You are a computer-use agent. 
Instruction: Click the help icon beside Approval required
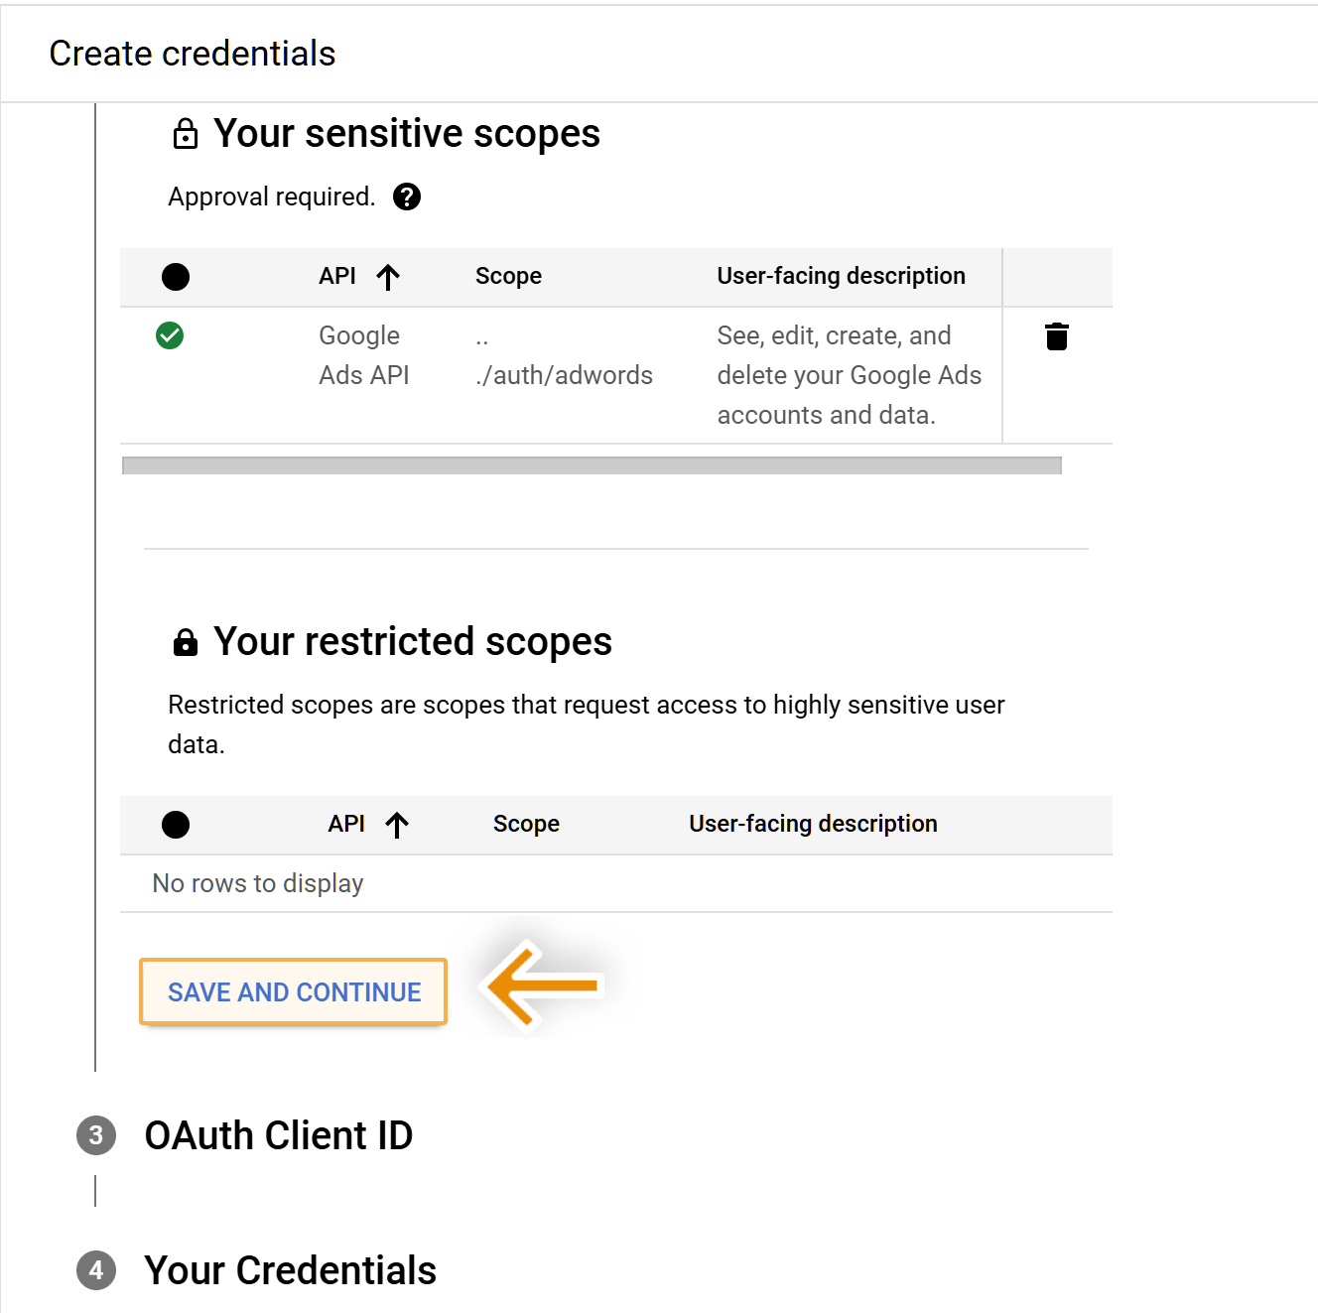tap(407, 197)
